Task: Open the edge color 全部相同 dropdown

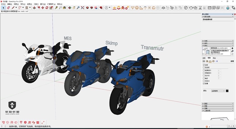Action: (x=218, y=91)
